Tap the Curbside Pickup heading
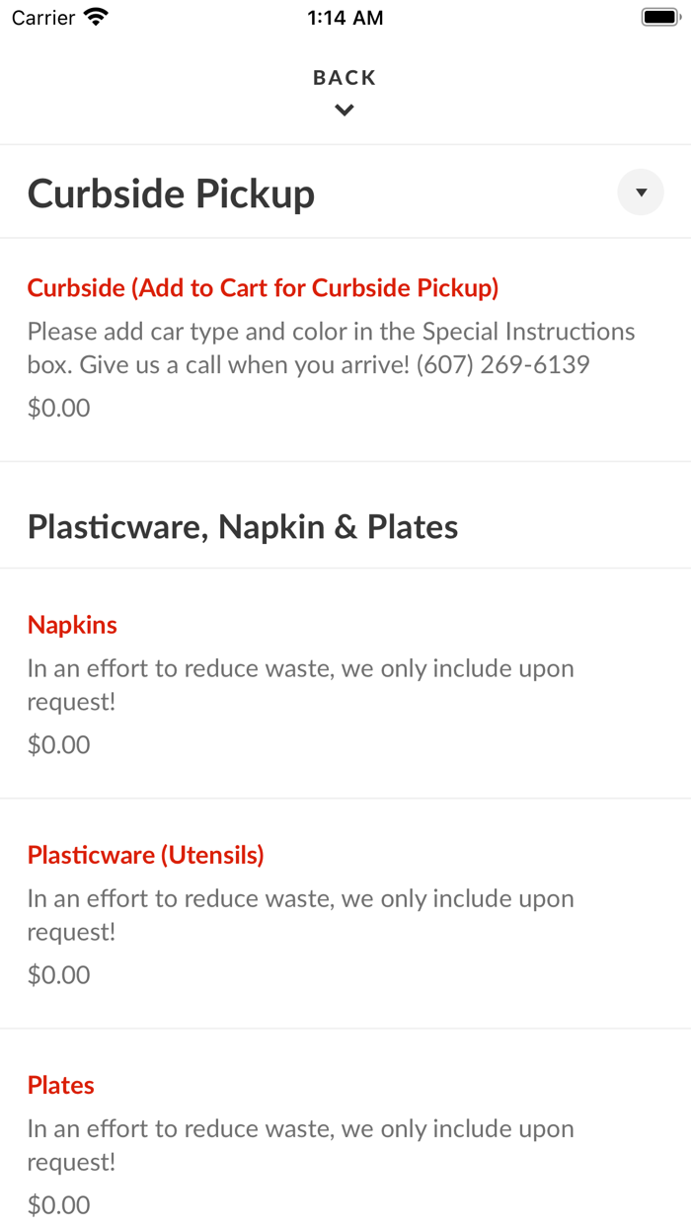This screenshot has height=1228, width=691. [x=171, y=193]
